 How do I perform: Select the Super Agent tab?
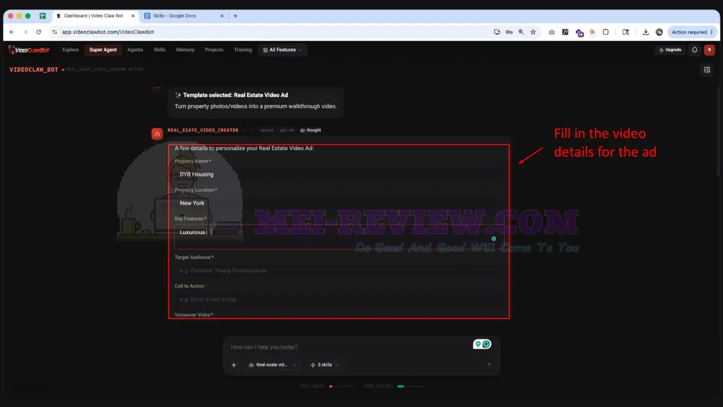point(103,50)
